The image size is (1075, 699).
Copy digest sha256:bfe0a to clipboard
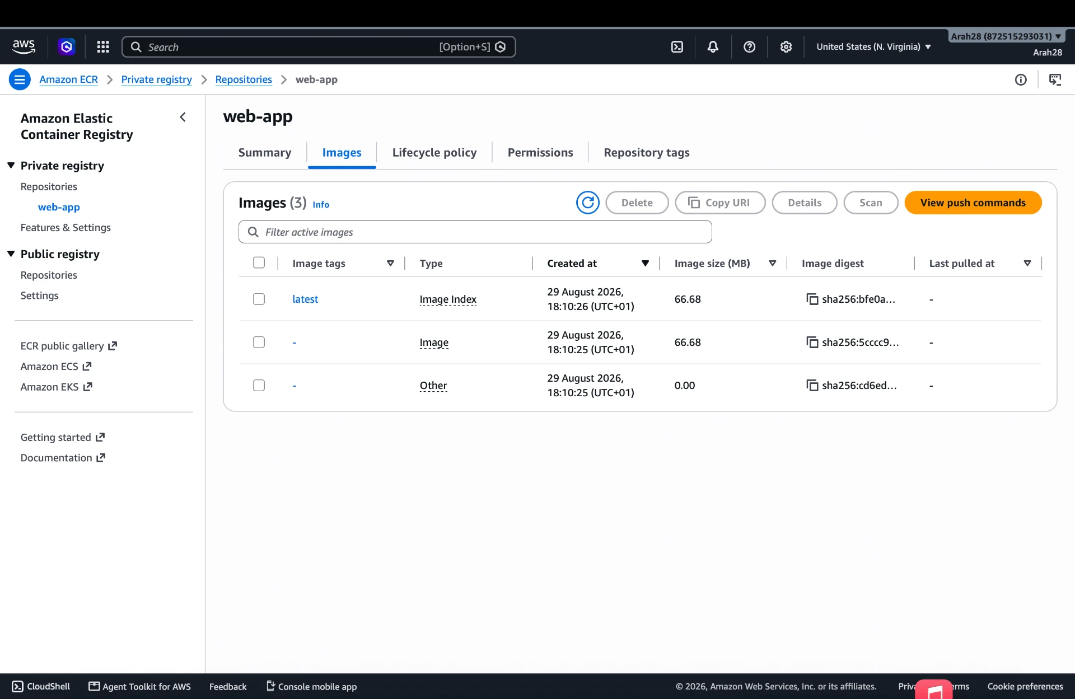[x=812, y=299]
